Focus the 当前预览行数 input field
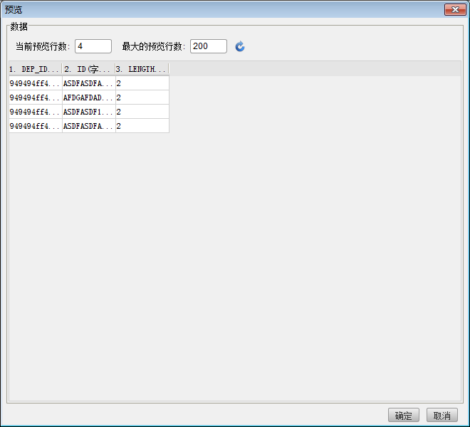Viewport: 470px width, 427px height. [x=93, y=46]
